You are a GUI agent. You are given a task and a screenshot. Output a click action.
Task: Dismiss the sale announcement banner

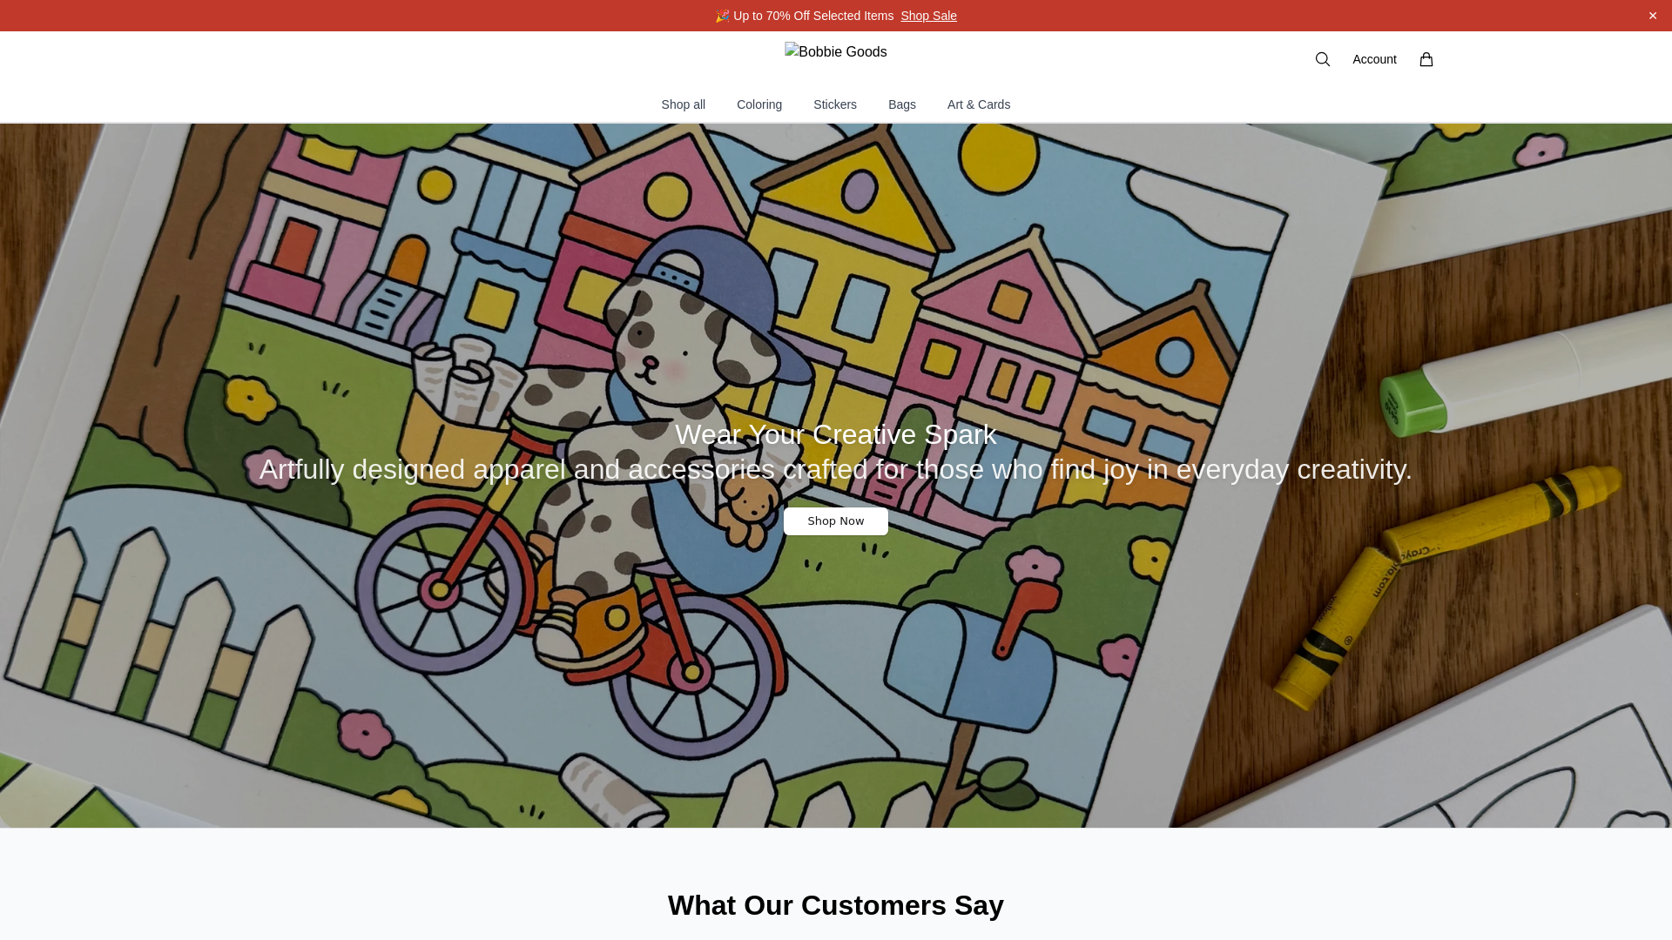coord(1652,16)
